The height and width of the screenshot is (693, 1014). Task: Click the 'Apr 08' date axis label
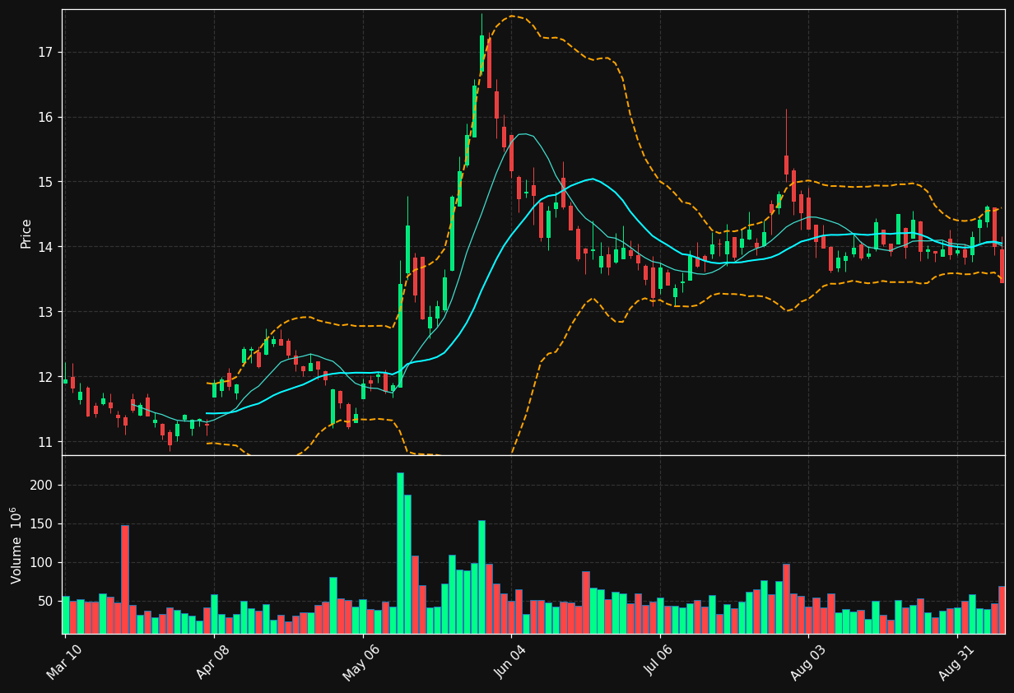(x=213, y=661)
